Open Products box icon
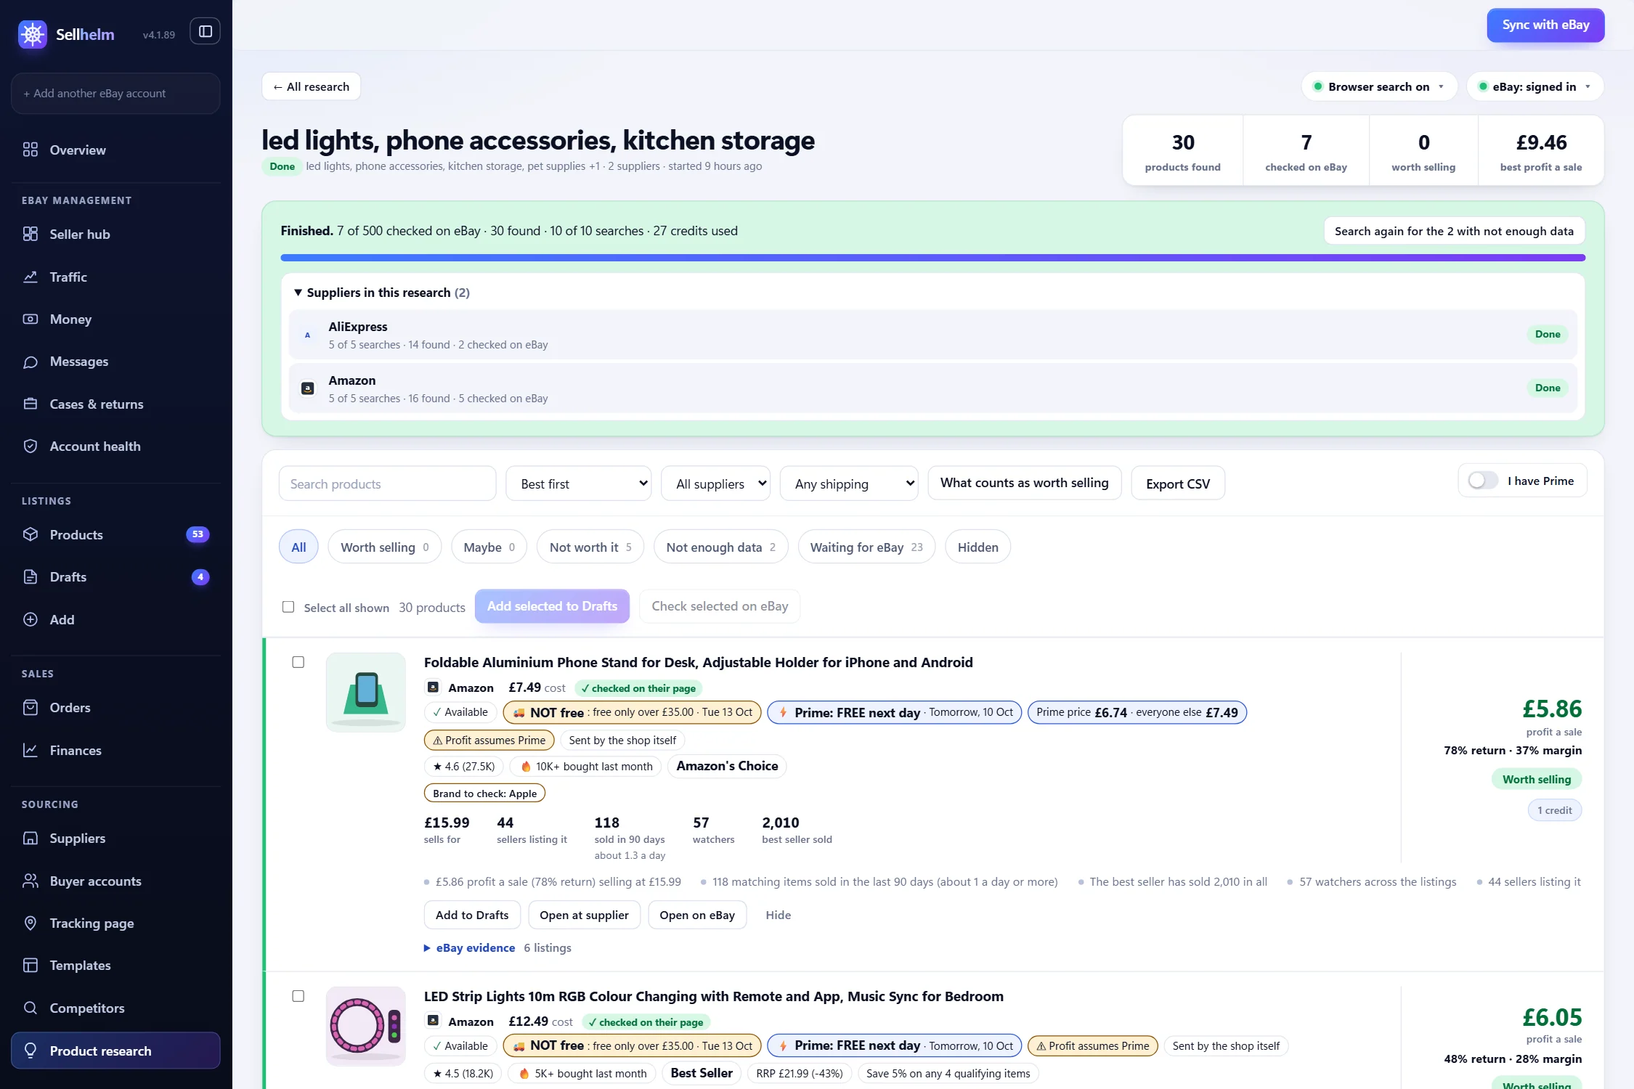Screen dimensions: 1634x1089 [31, 534]
